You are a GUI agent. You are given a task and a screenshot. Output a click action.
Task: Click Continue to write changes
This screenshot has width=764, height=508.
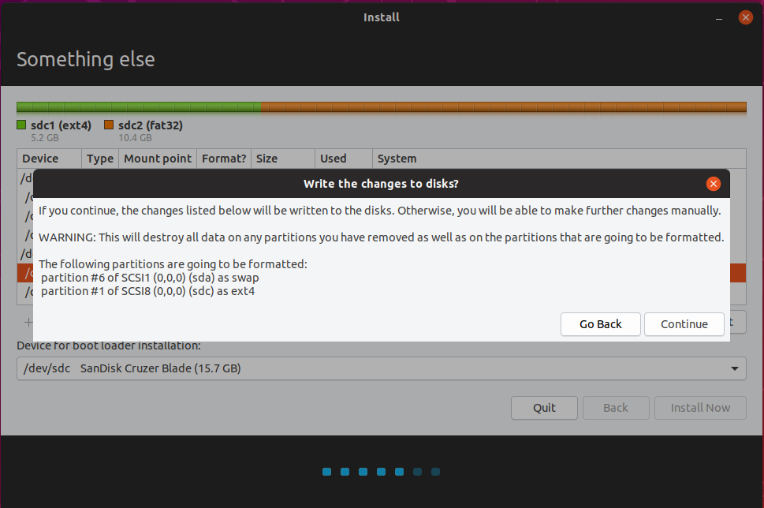click(x=684, y=324)
